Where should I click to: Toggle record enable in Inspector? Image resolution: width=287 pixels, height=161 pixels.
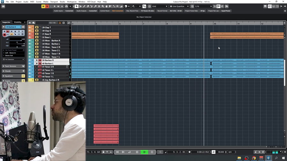pos(4,35)
